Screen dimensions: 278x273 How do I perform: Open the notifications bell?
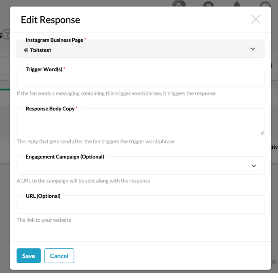coord(237,5)
